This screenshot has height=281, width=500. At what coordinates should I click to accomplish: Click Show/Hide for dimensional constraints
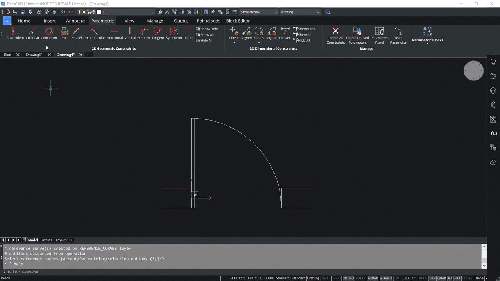(305, 29)
